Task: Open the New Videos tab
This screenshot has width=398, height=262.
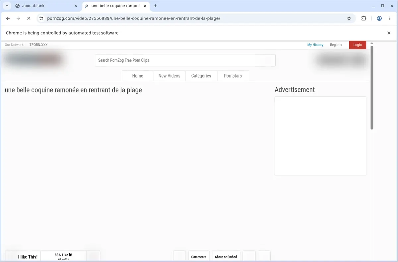Action: pos(169,76)
